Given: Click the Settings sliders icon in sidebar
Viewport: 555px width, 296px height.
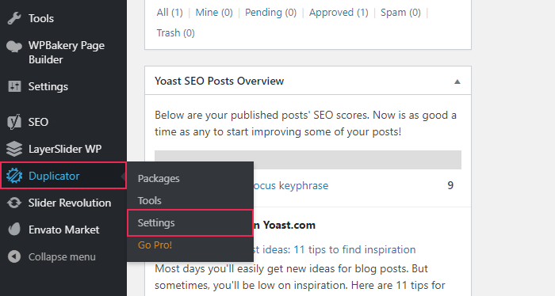Looking at the screenshot, I should pyautogui.click(x=14, y=86).
